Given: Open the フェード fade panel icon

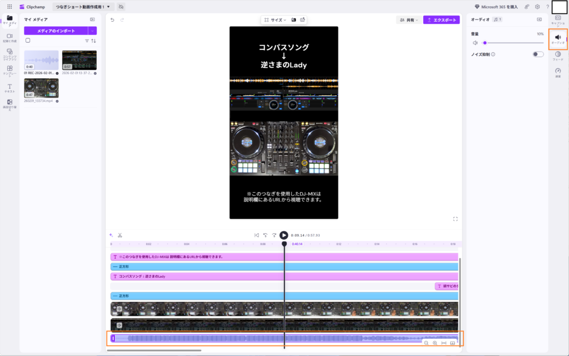Looking at the screenshot, I should [x=557, y=56].
